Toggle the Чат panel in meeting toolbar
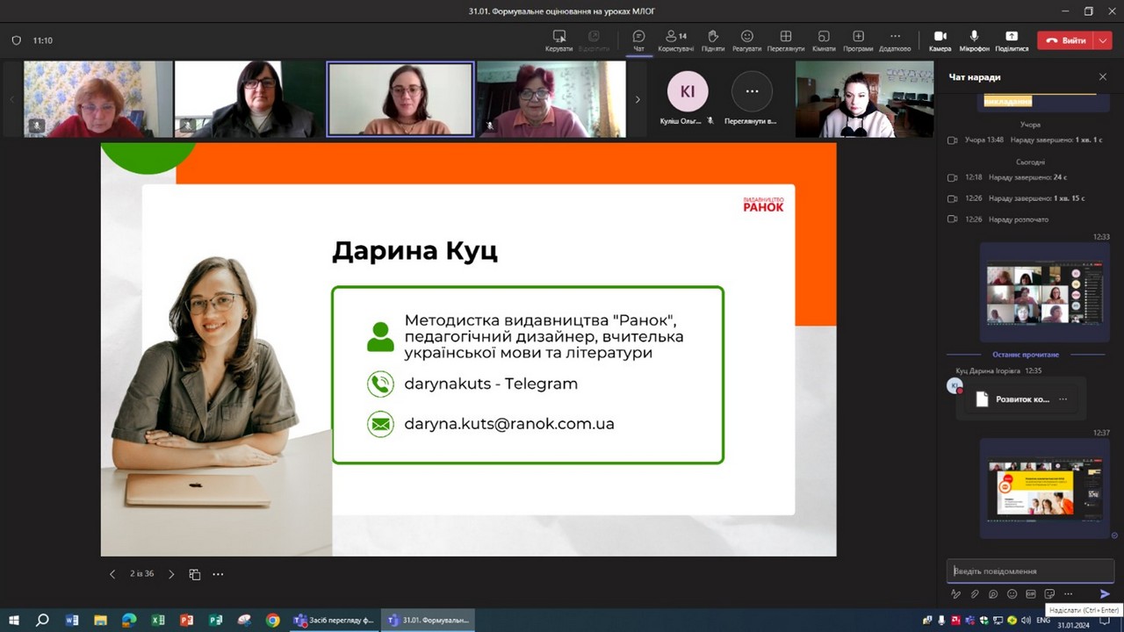 [638, 40]
